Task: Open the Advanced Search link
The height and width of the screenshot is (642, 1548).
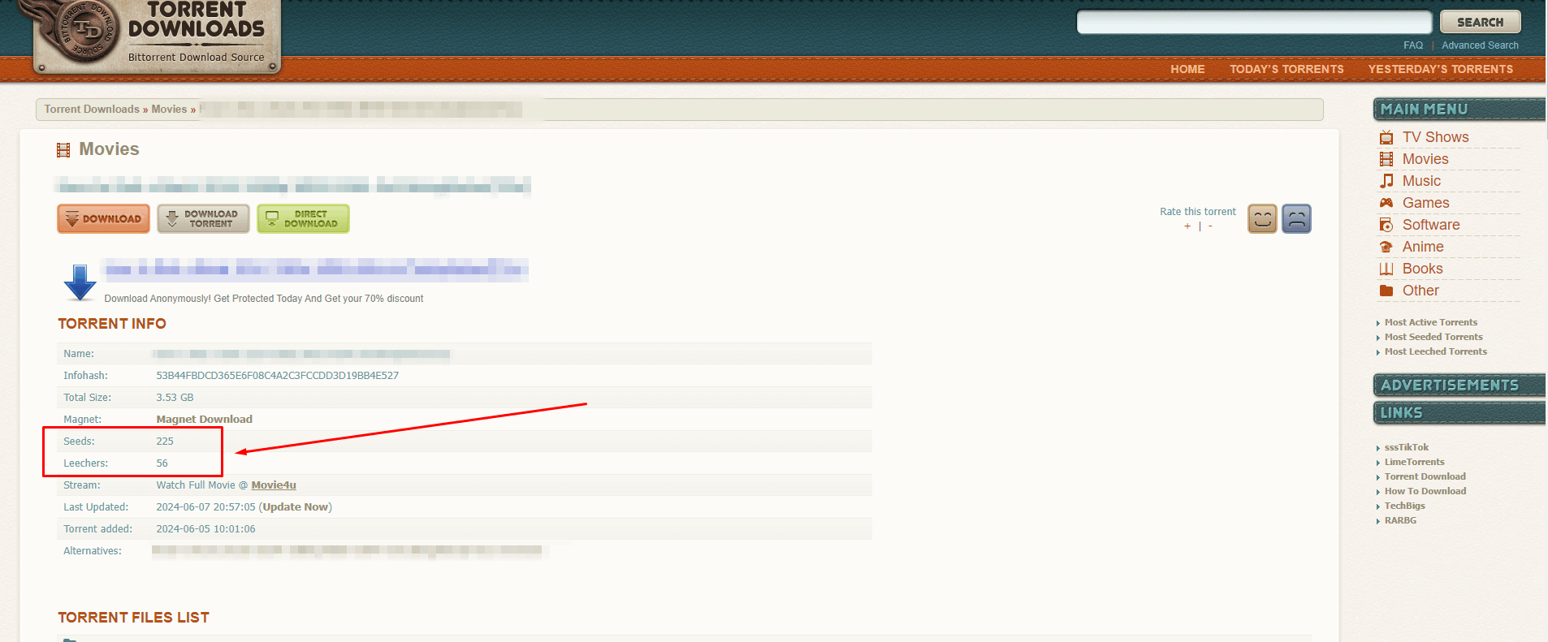Action: [1480, 45]
